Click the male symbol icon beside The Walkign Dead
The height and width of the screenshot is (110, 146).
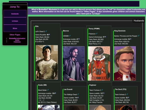click(78, 94)
